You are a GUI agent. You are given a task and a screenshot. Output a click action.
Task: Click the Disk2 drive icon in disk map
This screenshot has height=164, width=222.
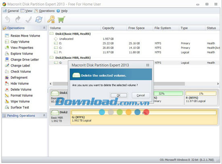click(55, 112)
